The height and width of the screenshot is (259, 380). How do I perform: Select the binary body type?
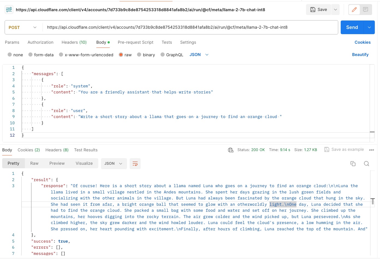[x=146, y=55]
